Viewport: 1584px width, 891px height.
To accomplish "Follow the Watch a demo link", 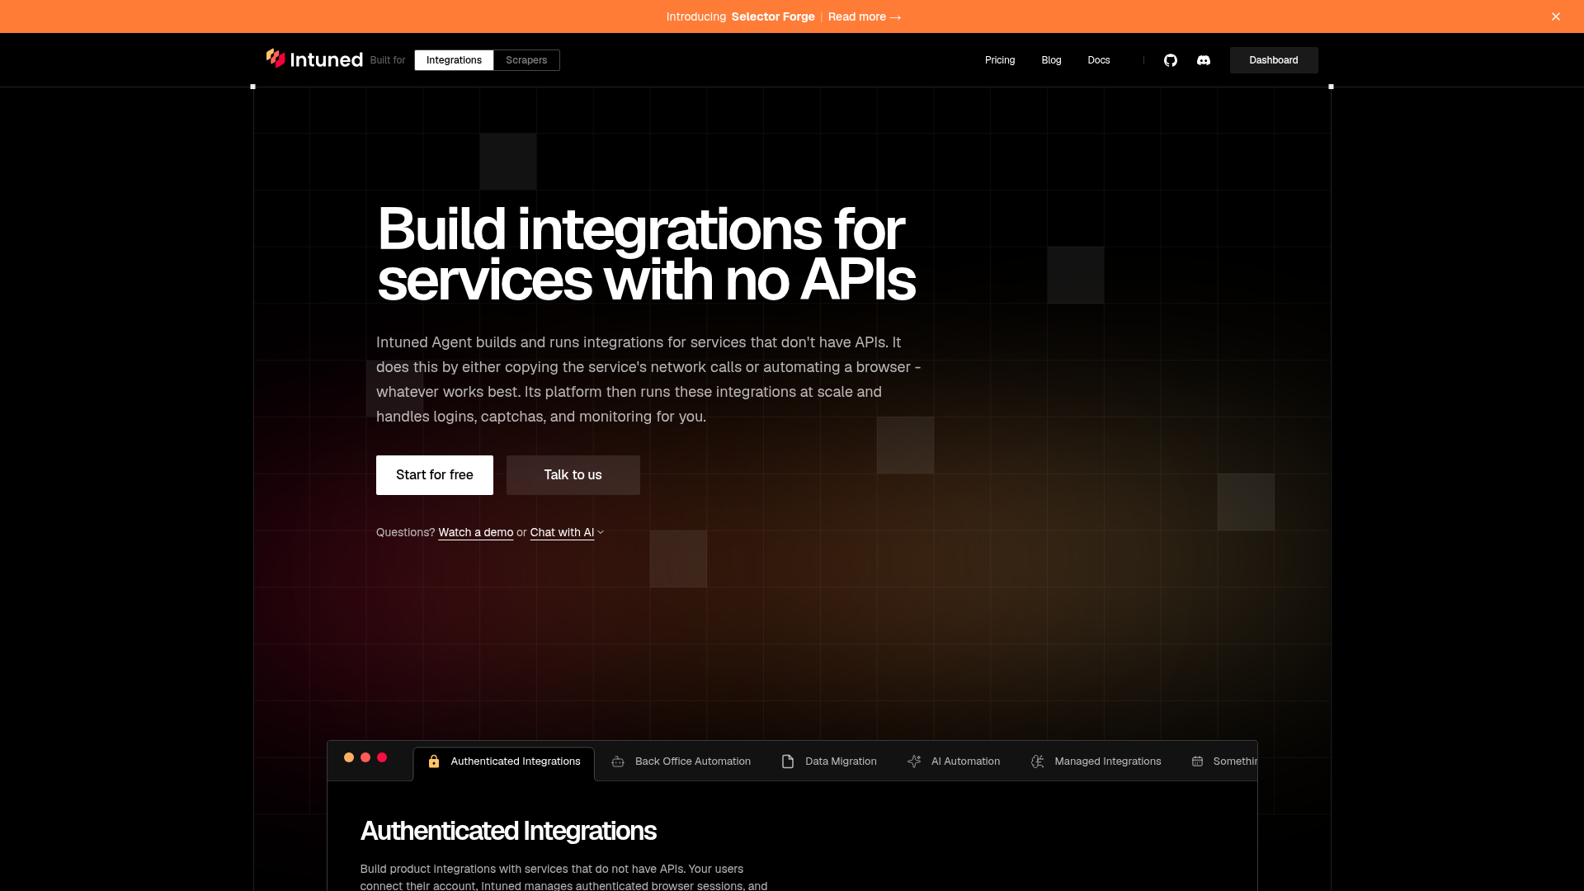I will click(476, 532).
